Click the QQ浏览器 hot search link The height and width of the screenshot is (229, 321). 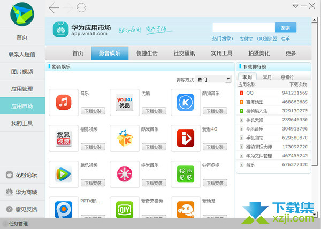[267, 39]
